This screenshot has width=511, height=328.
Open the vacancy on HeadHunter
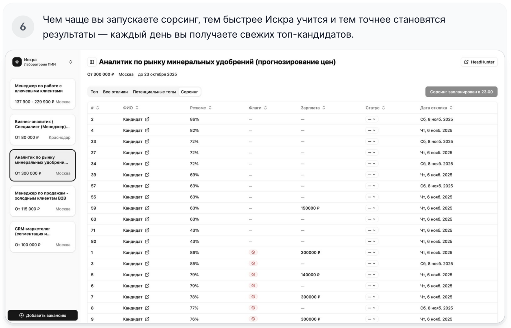click(479, 62)
